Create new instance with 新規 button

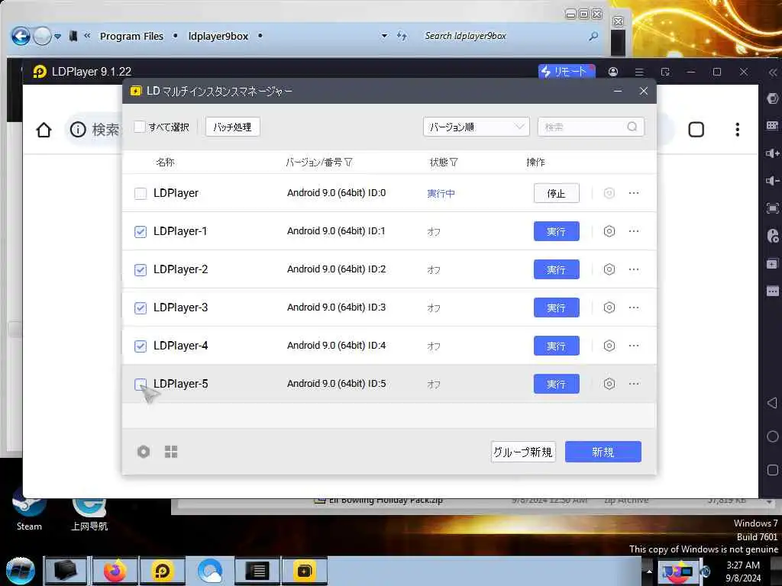(603, 452)
